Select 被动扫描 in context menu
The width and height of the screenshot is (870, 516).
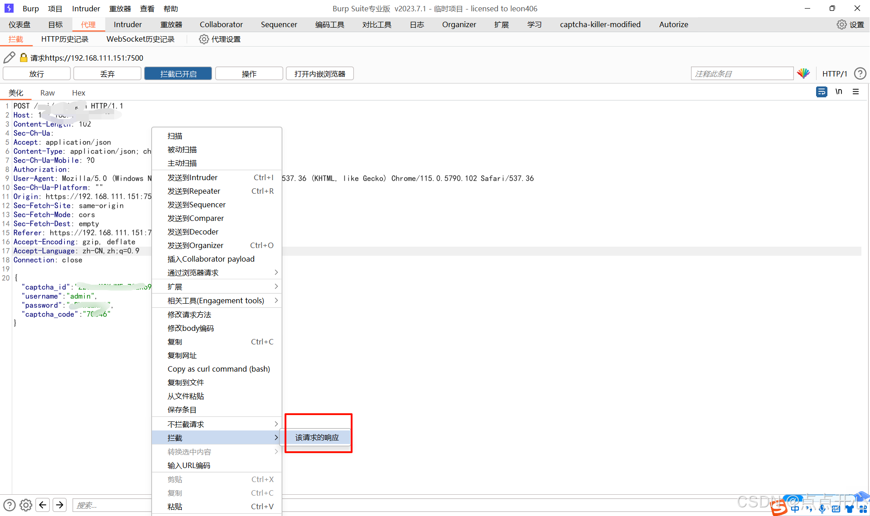point(217,149)
